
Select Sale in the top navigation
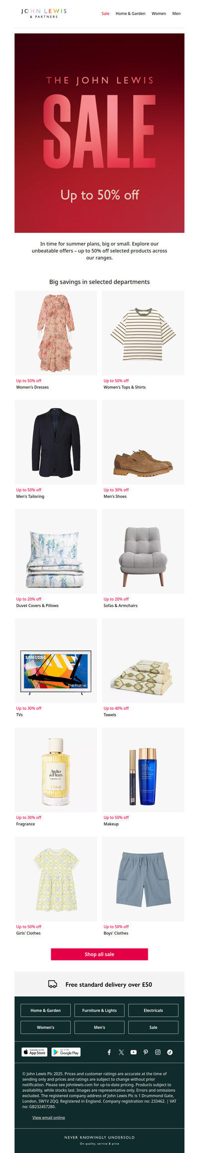point(105,13)
